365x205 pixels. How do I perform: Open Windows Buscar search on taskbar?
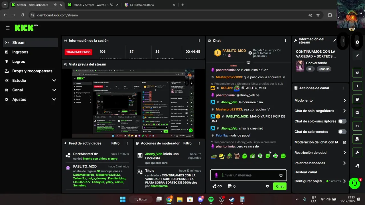pos(141,199)
